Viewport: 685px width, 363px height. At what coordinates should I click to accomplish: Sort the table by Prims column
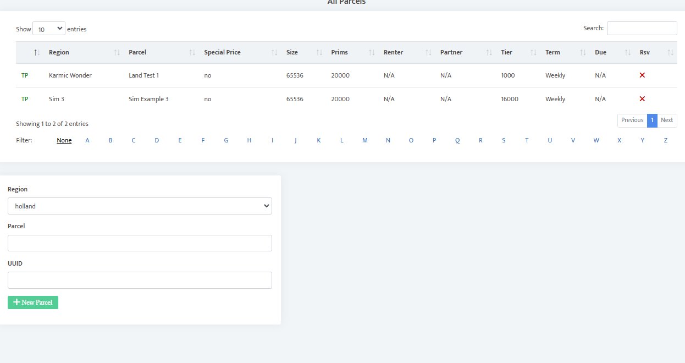click(372, 52)
